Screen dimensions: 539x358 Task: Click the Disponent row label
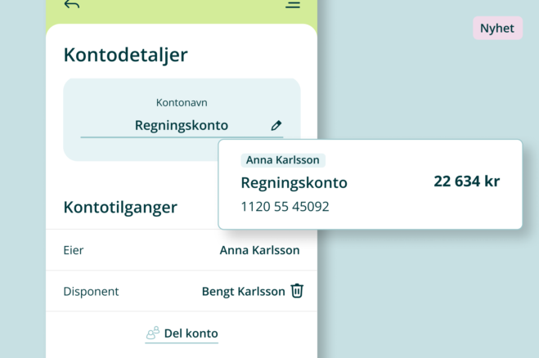tap(91, 291)
